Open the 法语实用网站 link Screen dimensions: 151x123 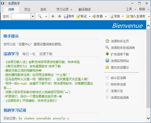pos(120,61)
